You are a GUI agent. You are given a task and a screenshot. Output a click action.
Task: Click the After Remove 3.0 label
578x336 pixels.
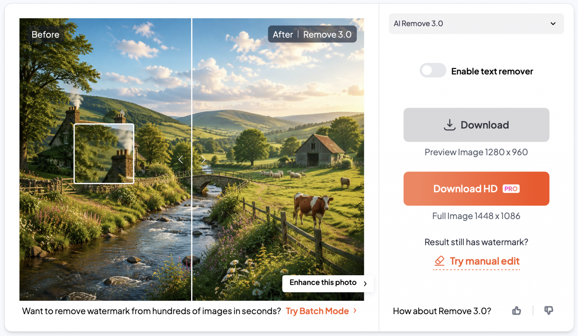(x=312, y=34)
